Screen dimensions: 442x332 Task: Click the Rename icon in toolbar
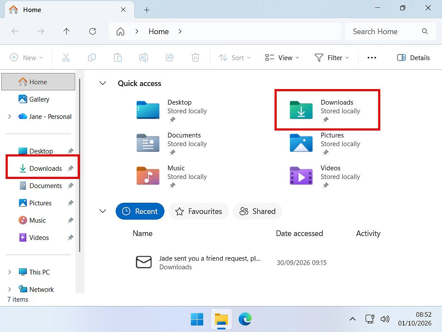144,57
